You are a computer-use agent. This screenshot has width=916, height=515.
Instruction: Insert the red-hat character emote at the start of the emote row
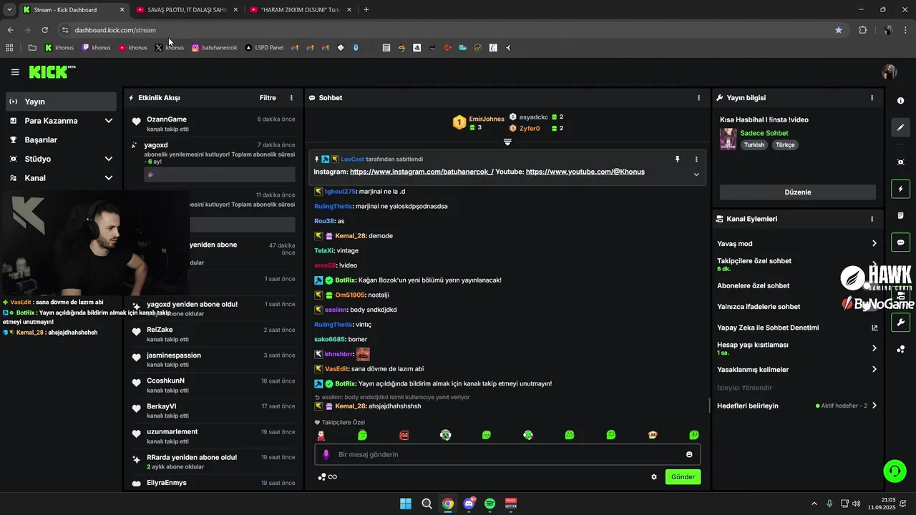click(x=321, y=435)
